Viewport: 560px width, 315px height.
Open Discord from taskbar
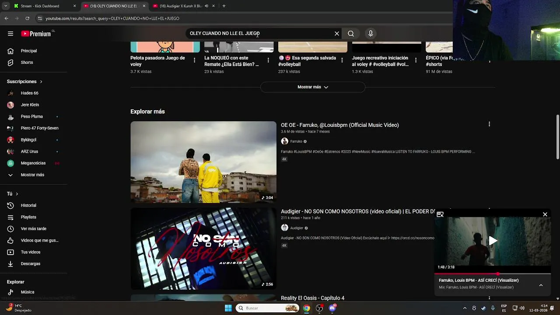pos(332,308)
